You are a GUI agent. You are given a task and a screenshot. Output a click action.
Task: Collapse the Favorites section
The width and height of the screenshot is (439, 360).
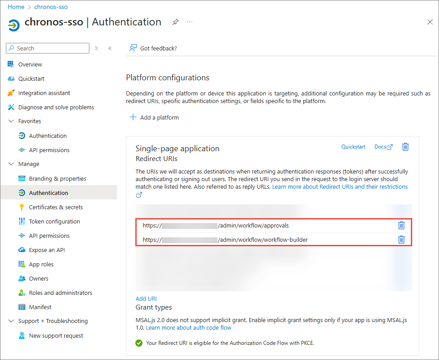click(11, 121)
